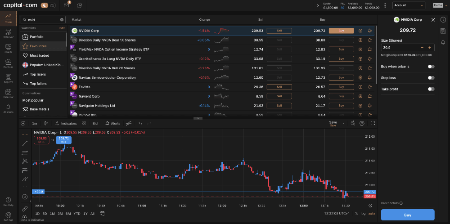This screenshot has width=450, height=224.
Task: Create a price alert for NVIDIA Corp with its bell icon
Action: [369, 31]
